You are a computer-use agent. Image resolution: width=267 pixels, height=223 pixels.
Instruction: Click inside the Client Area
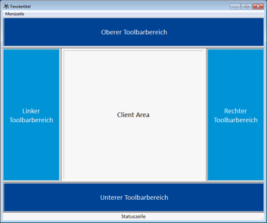(133, 115)
